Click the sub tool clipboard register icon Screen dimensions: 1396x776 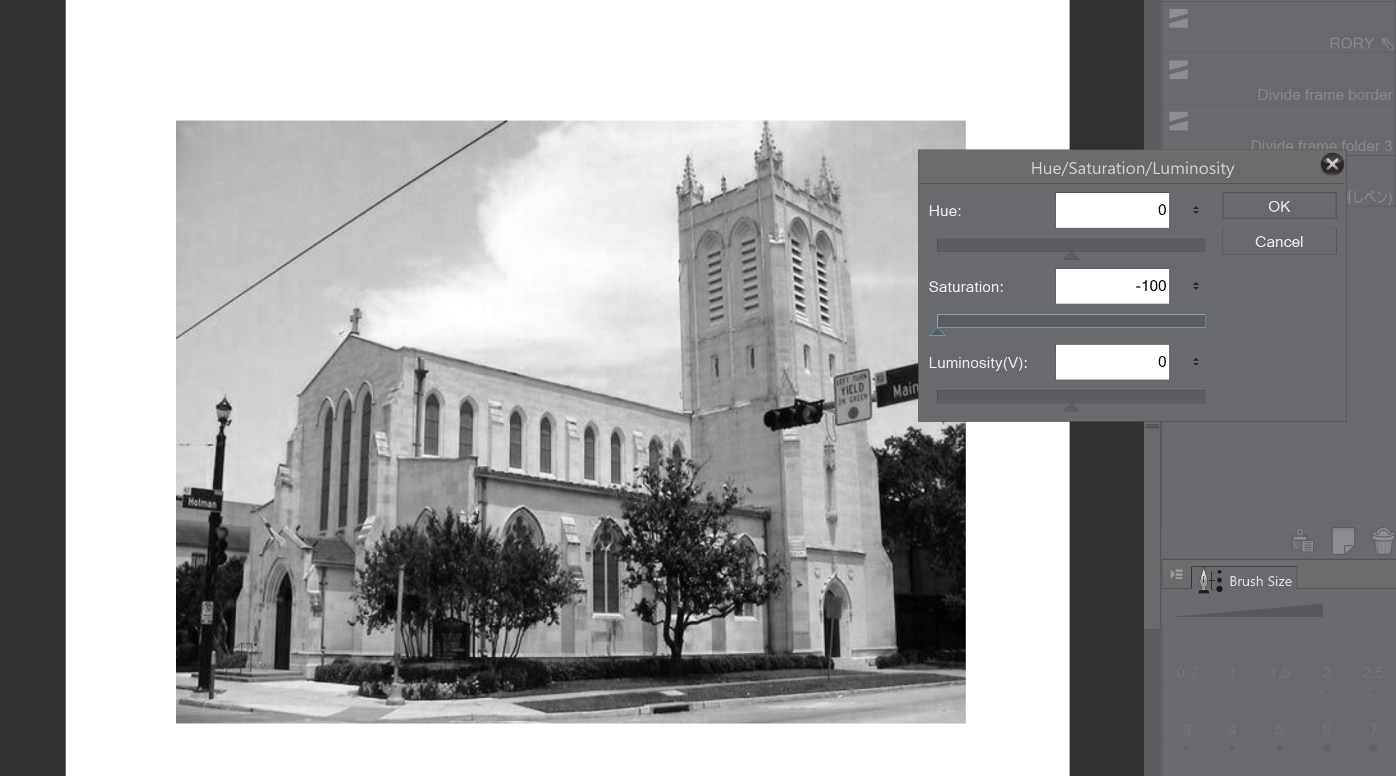click(x=1302, y=541)
